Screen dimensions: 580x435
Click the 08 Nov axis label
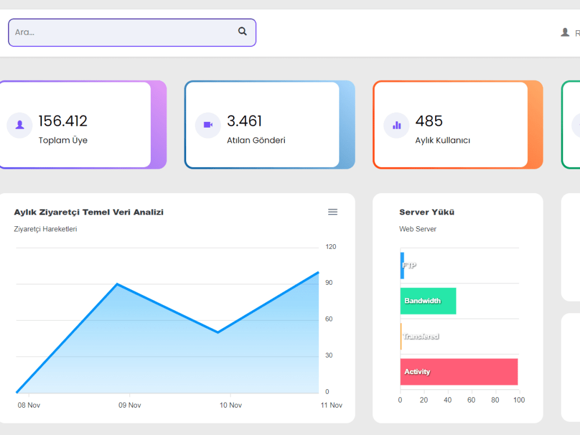click(x=29, y=405)
